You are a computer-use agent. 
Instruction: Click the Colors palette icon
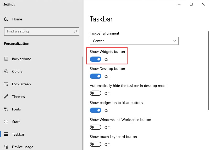(x=6, y=71)
